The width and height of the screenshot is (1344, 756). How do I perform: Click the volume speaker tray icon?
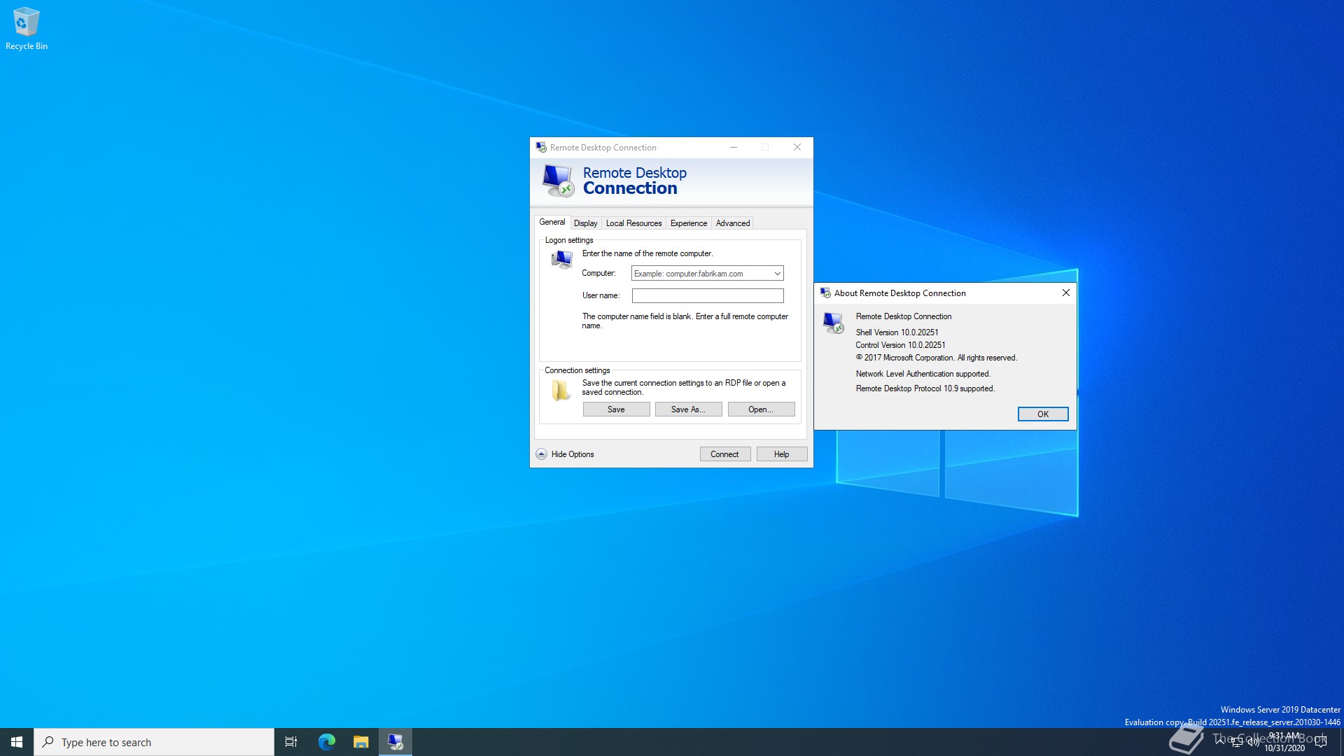(1253, 742)
